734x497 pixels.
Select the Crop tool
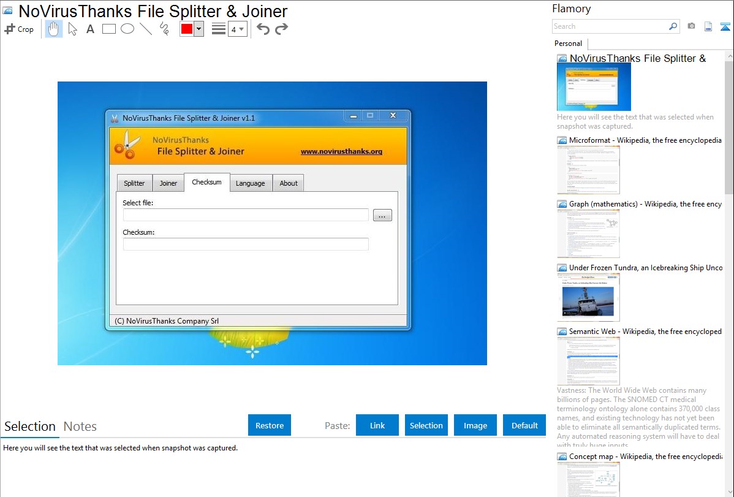coord(19,29)
